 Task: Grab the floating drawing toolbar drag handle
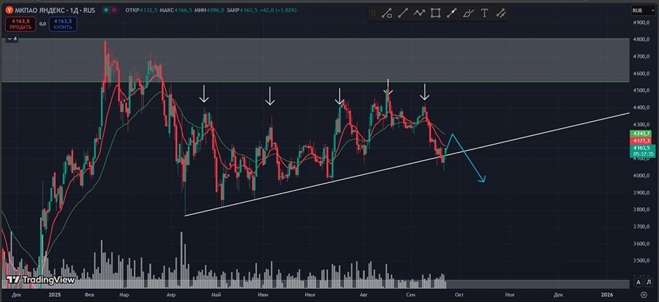pos(373,13)
